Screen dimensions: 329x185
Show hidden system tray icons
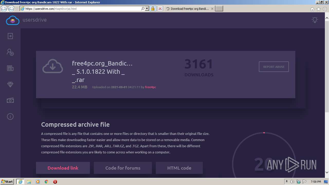point(287,181)
